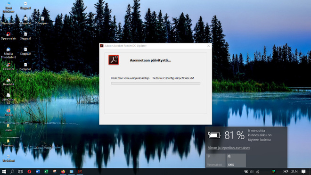This screenshot has width=311, height=175.
Task: Toggle the Virransäästö battery saver tile
Action: coord(216,160)
